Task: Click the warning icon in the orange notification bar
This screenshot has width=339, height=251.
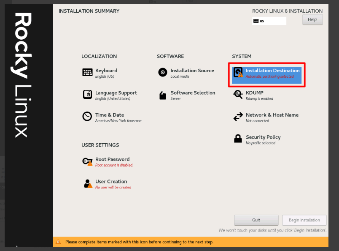Action: 58,242
